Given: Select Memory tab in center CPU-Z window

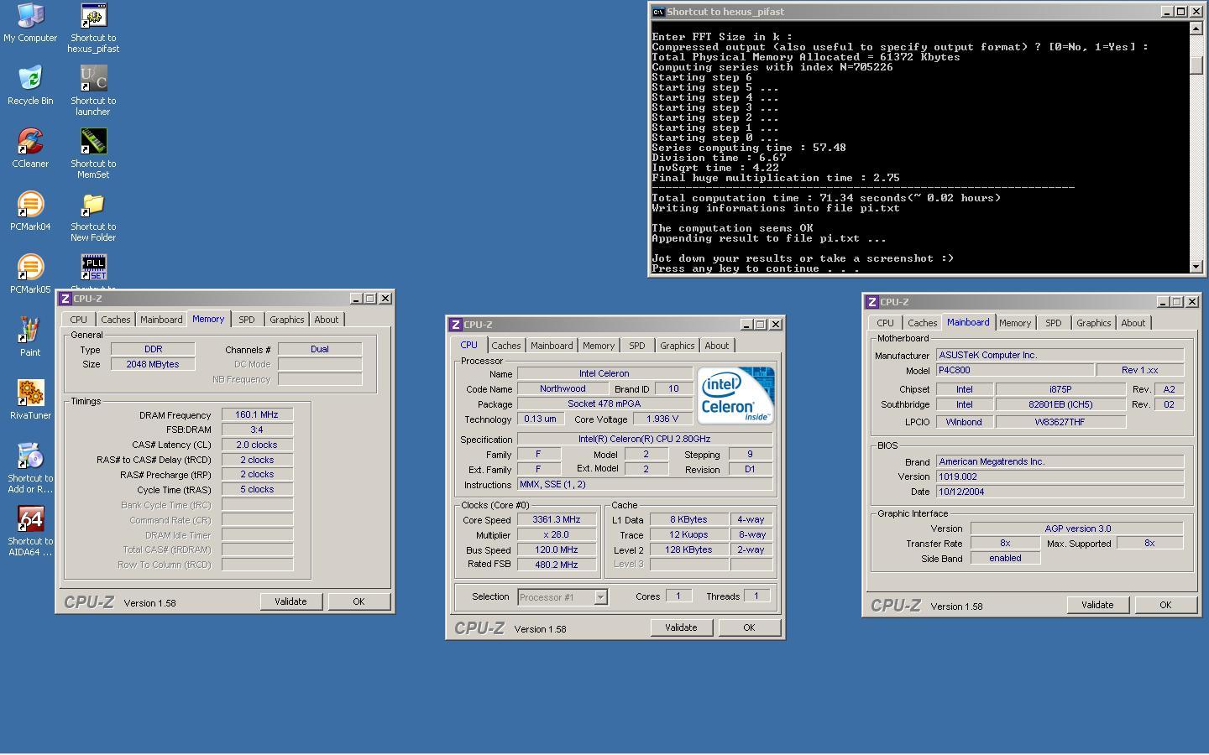Looking at the screenshot, I should pyautogui.click(x=599, y=346).
